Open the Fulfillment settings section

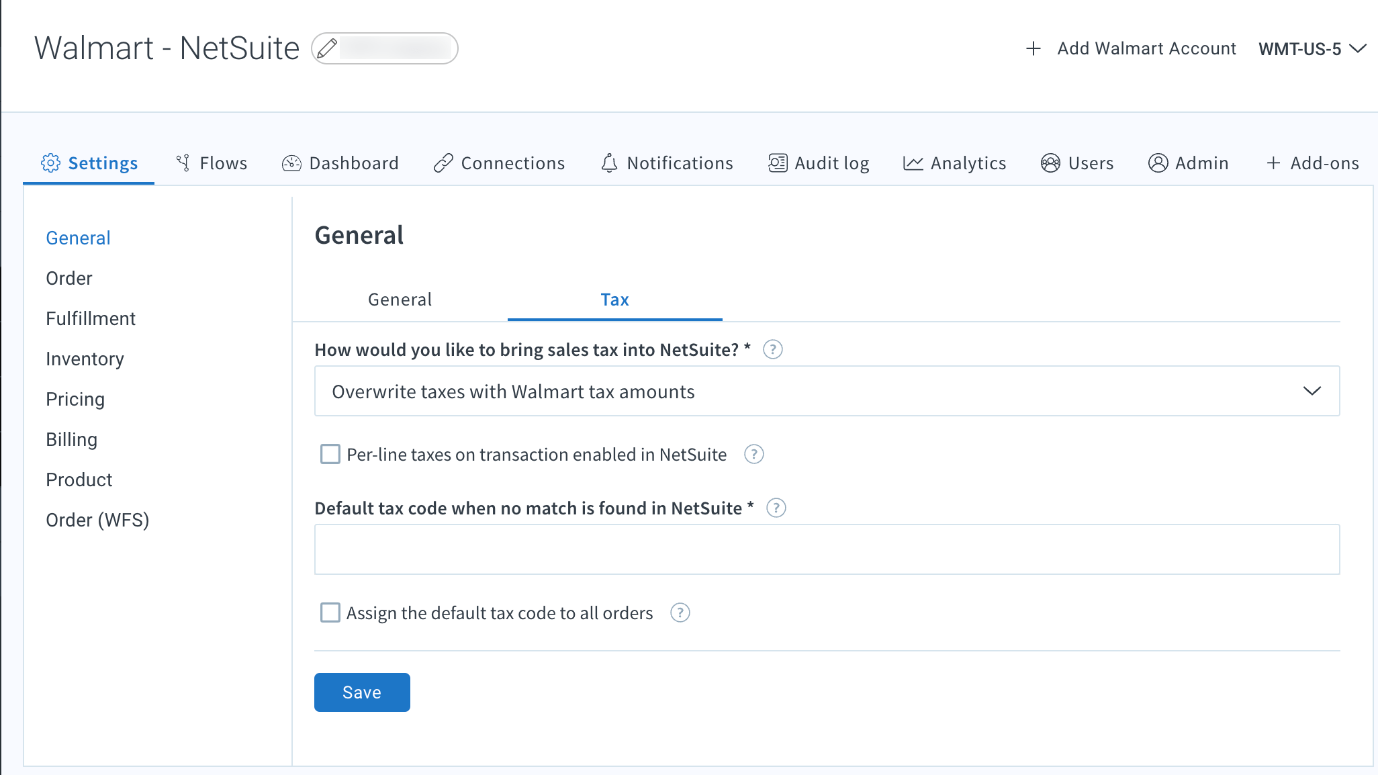pyautogui.click(x=91, y=318)
